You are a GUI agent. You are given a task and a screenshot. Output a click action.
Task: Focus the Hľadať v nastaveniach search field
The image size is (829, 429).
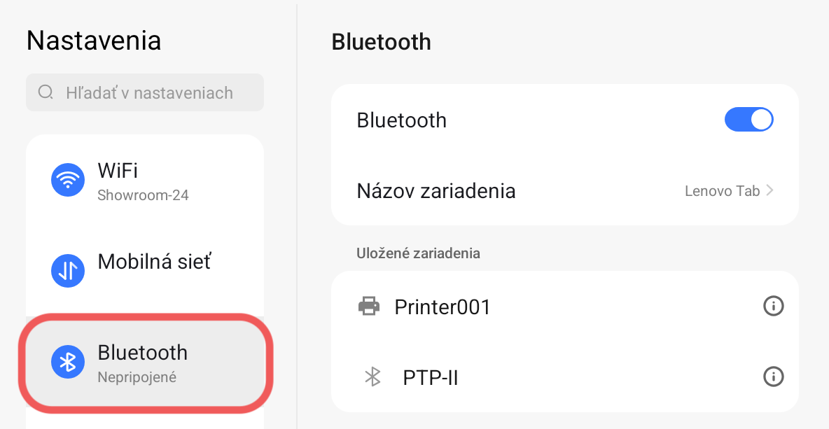(149, 92)
